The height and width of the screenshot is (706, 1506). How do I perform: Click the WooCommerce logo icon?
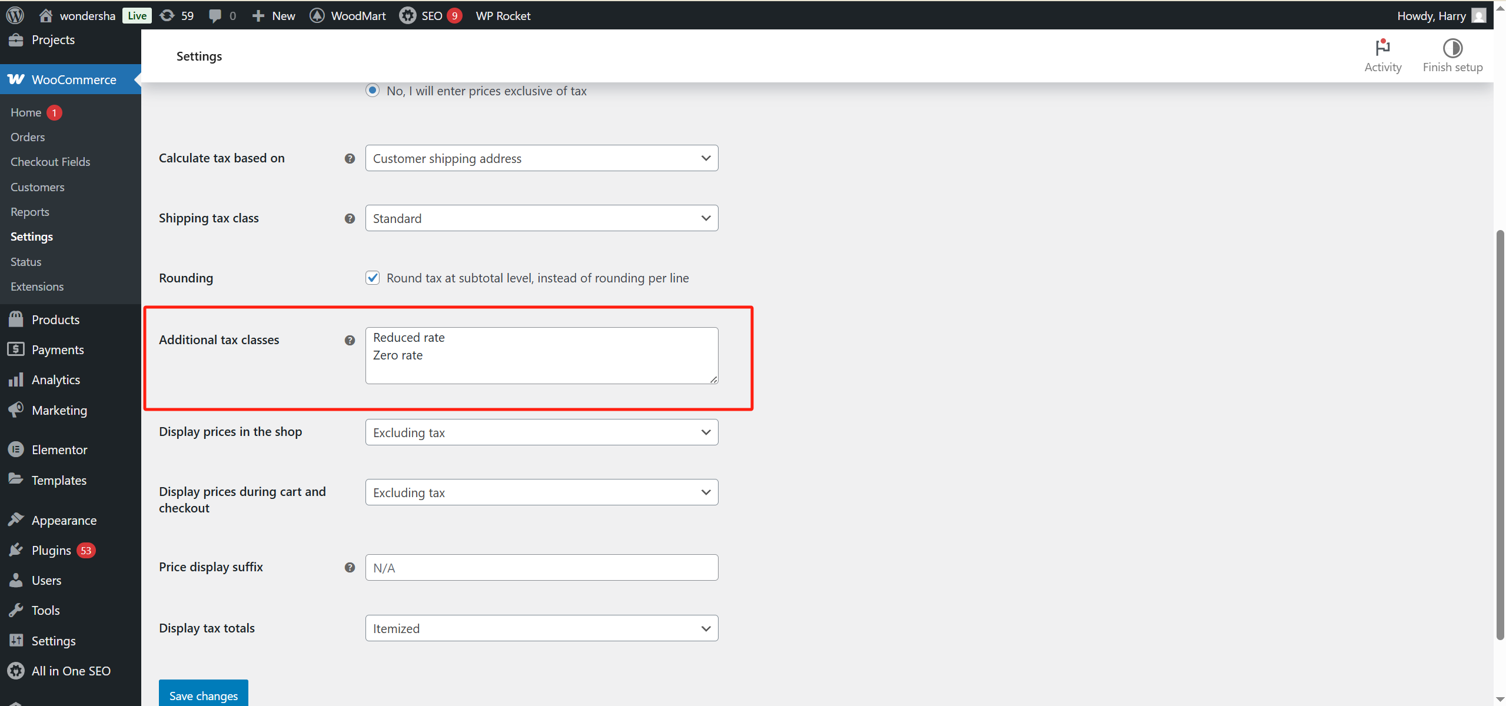pyautogui.click(x=14, y=79)
